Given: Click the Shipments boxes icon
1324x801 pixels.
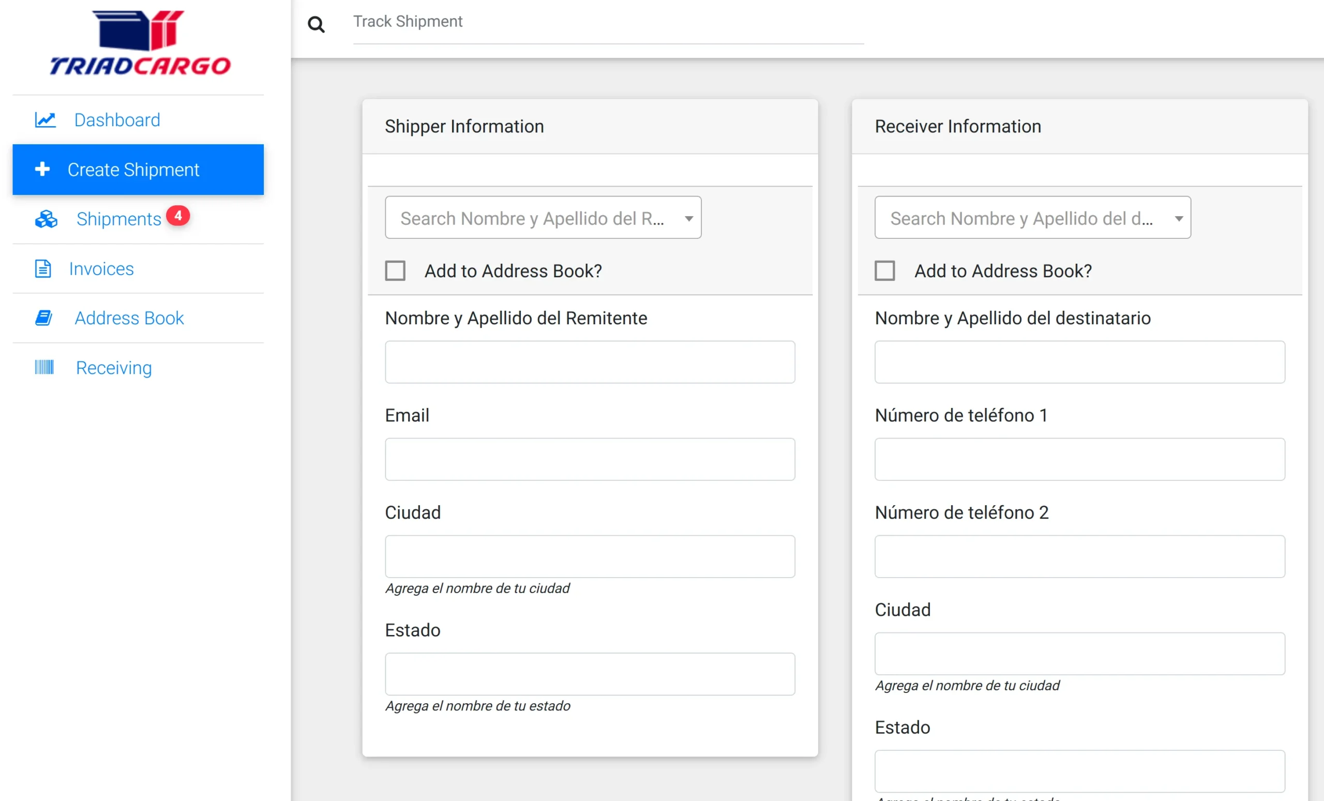Looking at the screenshot, I should (46, 219).
